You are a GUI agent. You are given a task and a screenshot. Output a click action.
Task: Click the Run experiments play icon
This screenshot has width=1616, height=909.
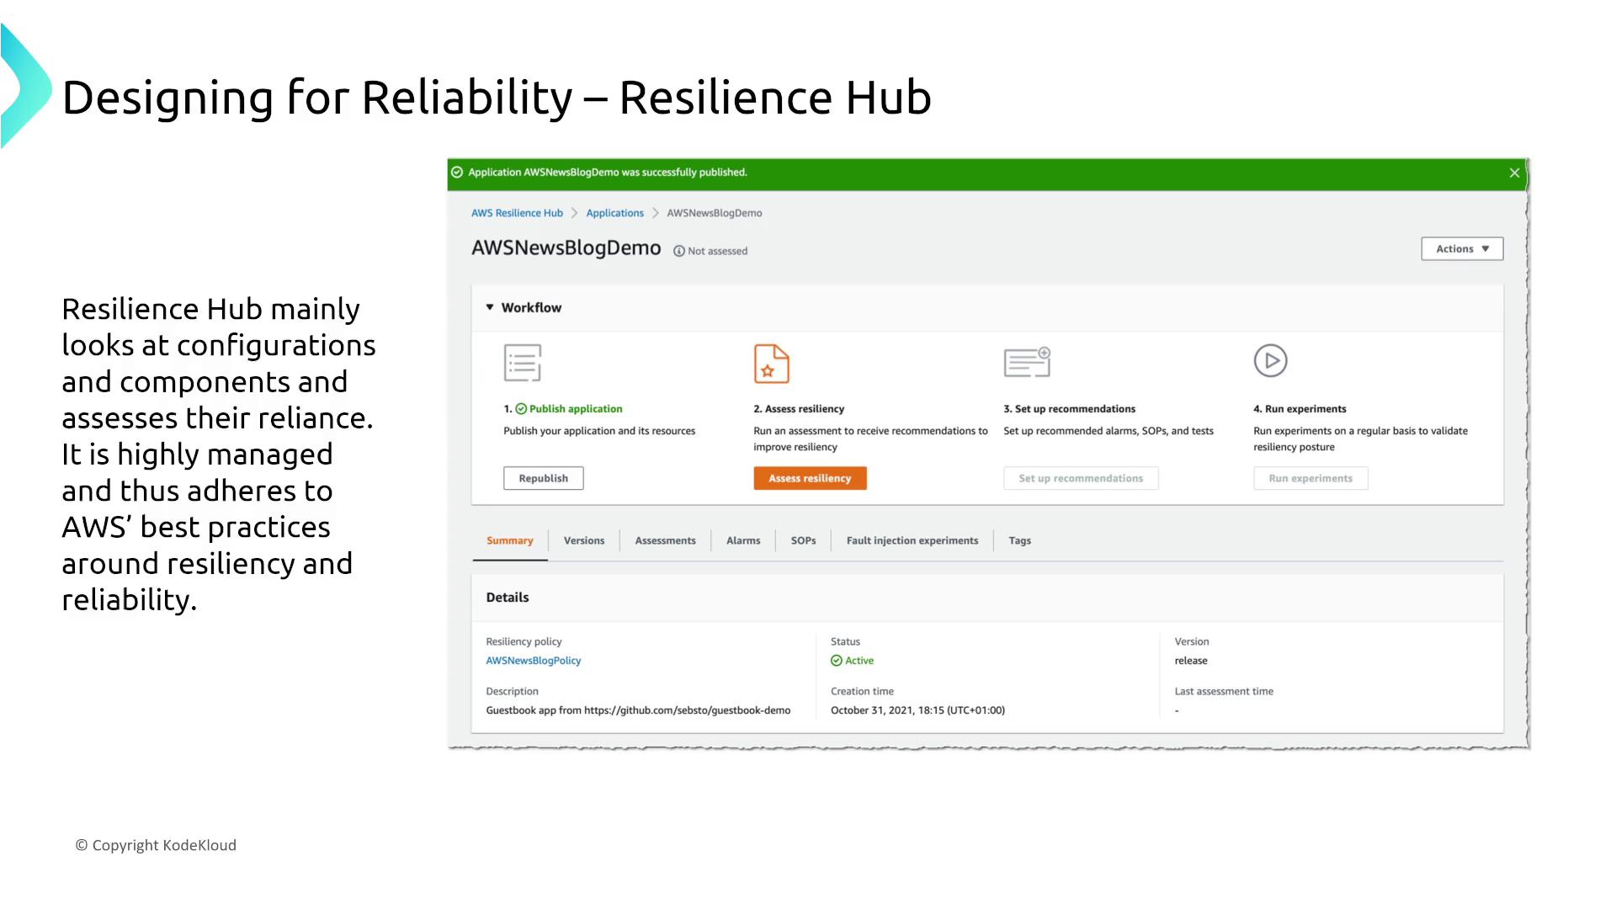(x=1270, y=361)
